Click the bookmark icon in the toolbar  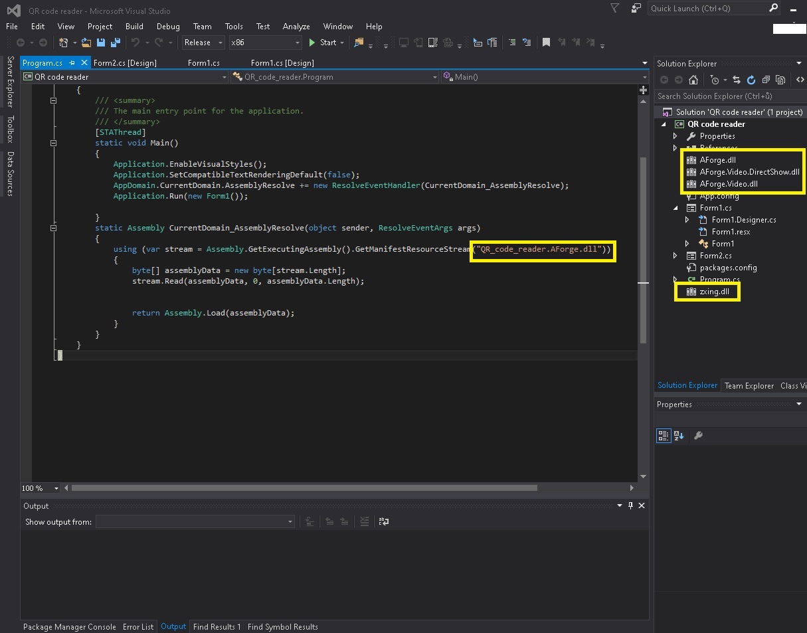[x=546, y=43]
